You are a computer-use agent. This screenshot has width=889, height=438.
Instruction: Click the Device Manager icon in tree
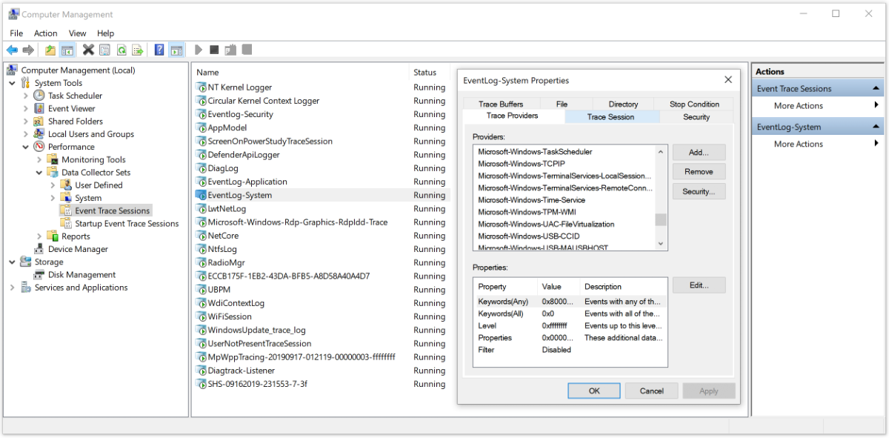(x=39, y=249)
